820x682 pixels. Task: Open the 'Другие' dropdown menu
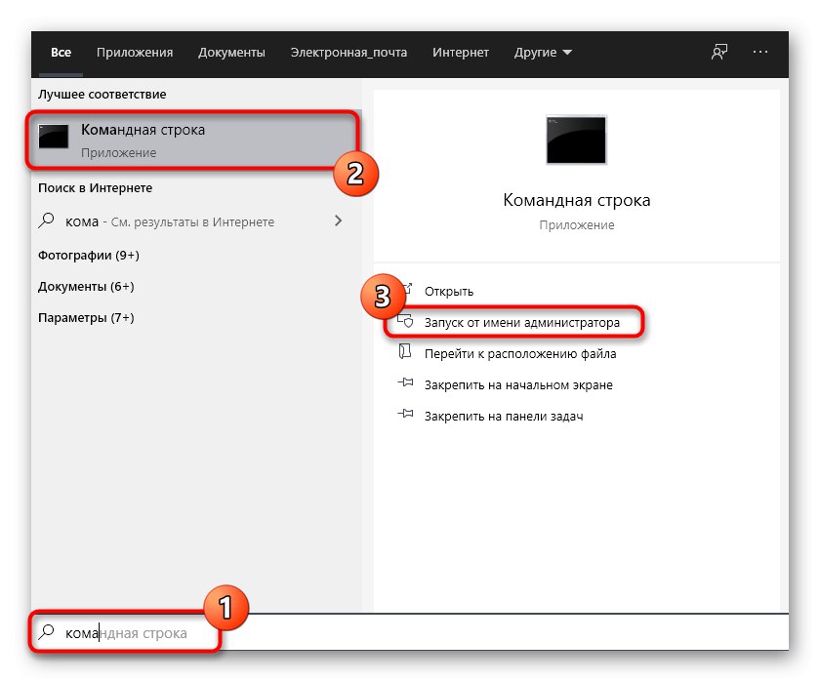tap(543, 53)
